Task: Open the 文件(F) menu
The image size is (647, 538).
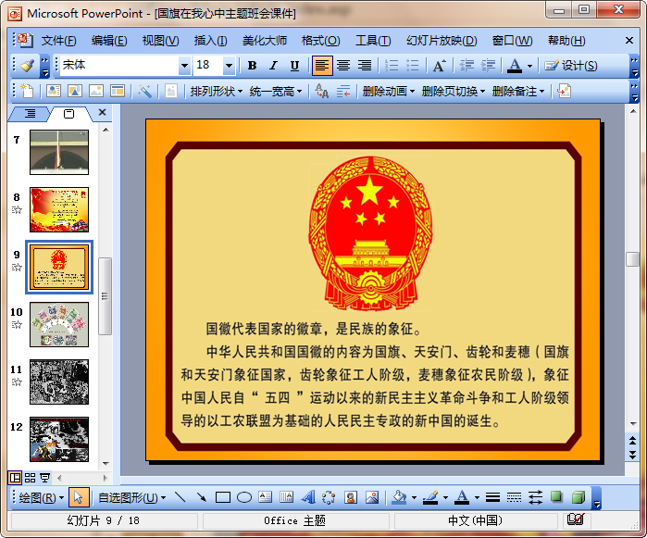Action: pyautogui.click(x=58, y=41)
